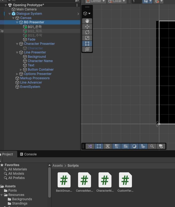Click the scene search magnifier icon
Viewport: 175px width, 207px height.
tap(152, 146)
